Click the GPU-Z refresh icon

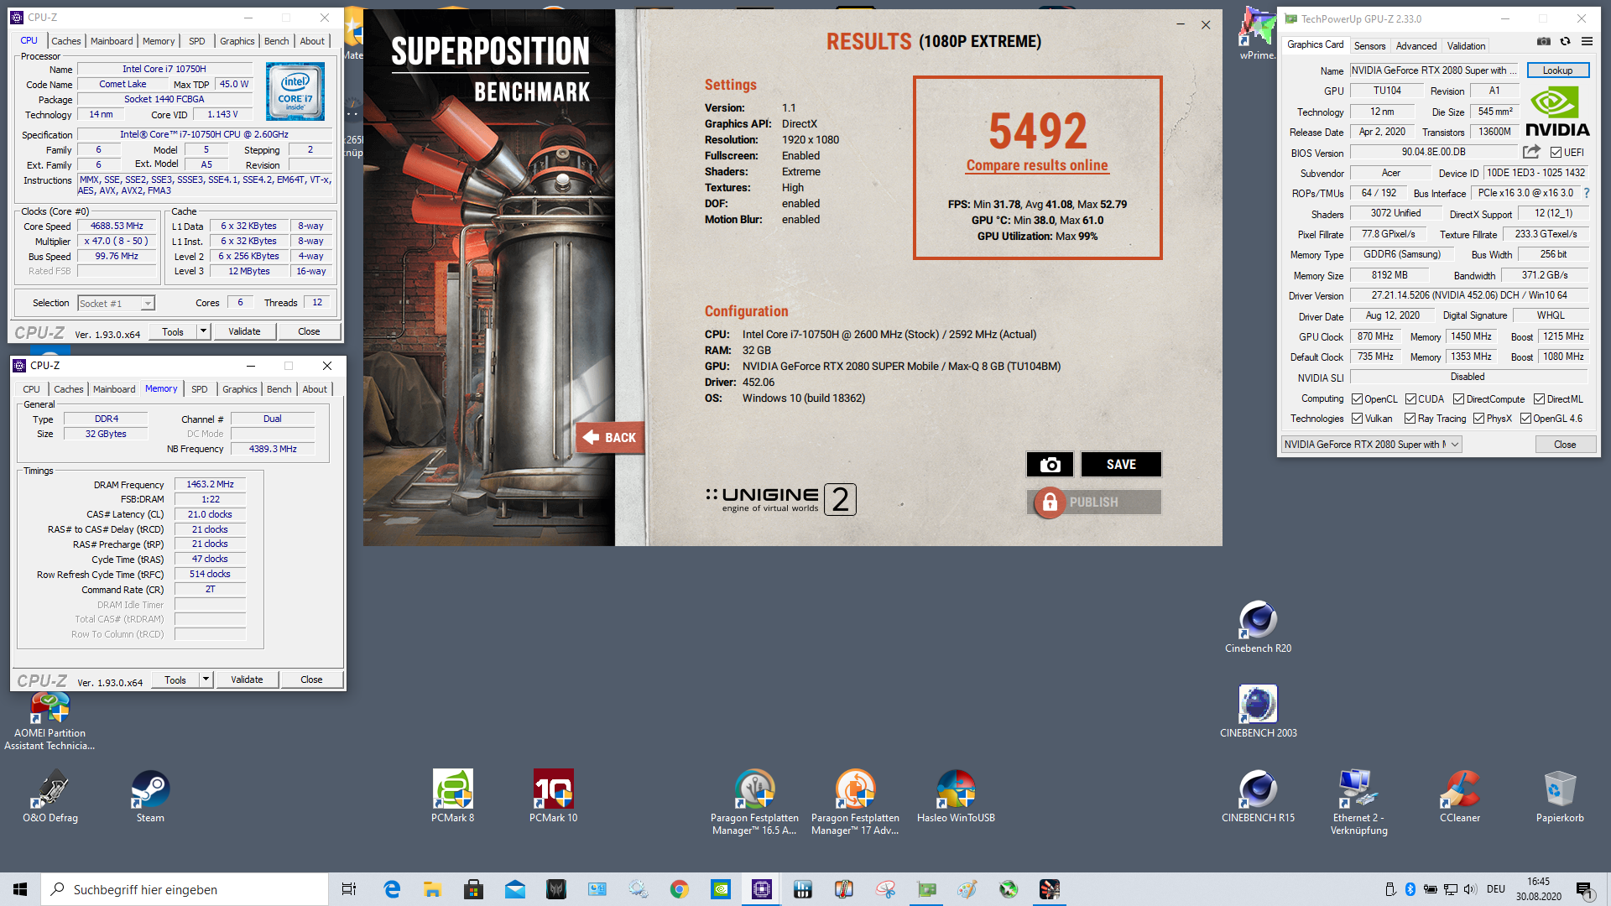1565,41
